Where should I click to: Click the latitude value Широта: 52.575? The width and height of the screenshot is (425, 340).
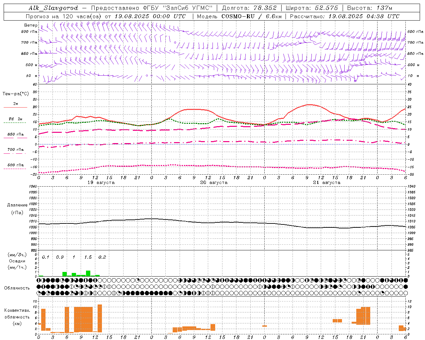pyautogui.click(x=311, y=8)
